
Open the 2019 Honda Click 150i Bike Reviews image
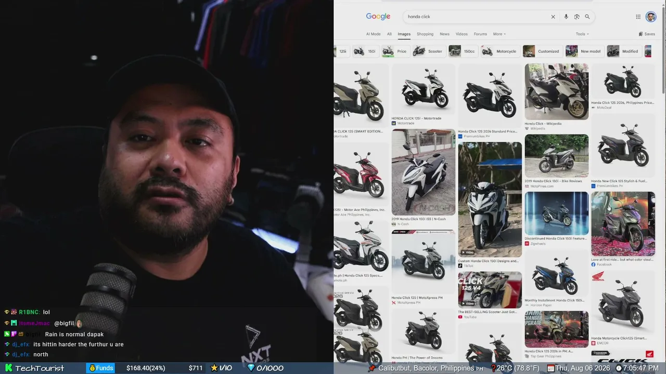557,156
